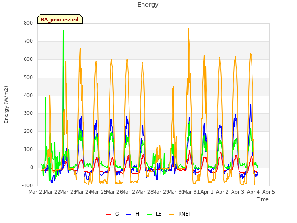Click the Apr 4 x-axis date label

tap(253, 192)
